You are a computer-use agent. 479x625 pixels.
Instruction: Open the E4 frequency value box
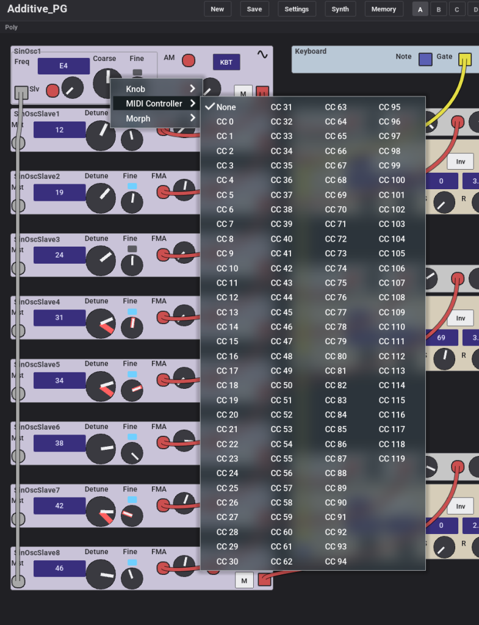tap(63, 66)
